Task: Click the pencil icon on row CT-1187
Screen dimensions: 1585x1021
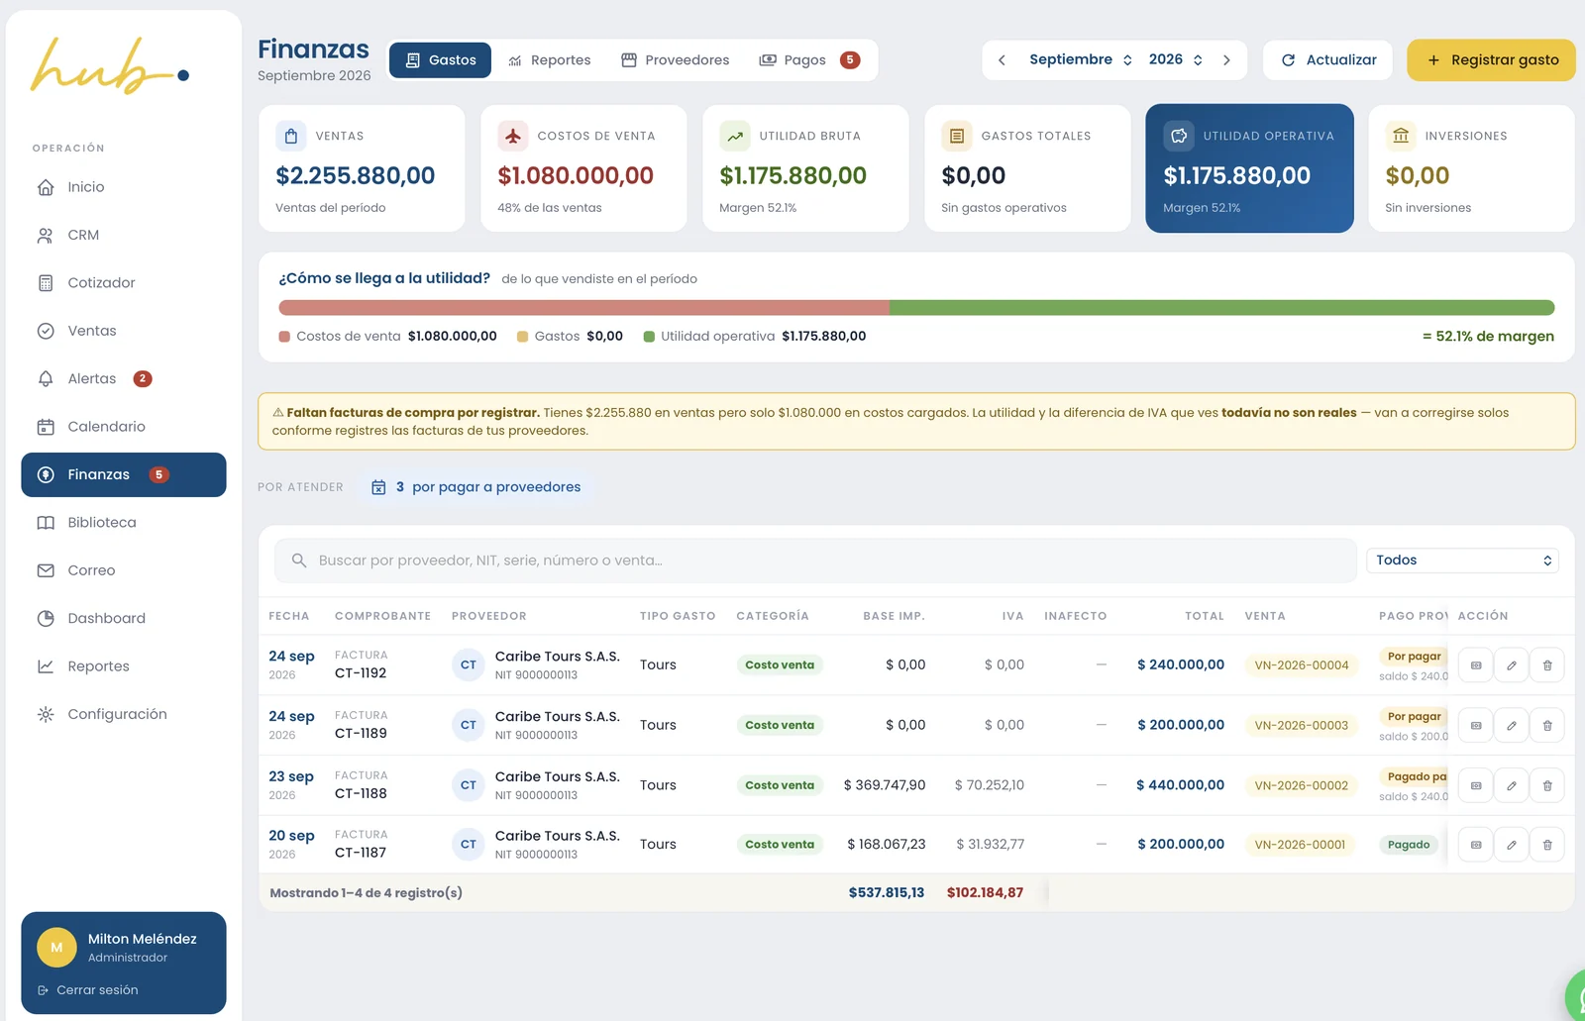Action: click(1511, 845)
